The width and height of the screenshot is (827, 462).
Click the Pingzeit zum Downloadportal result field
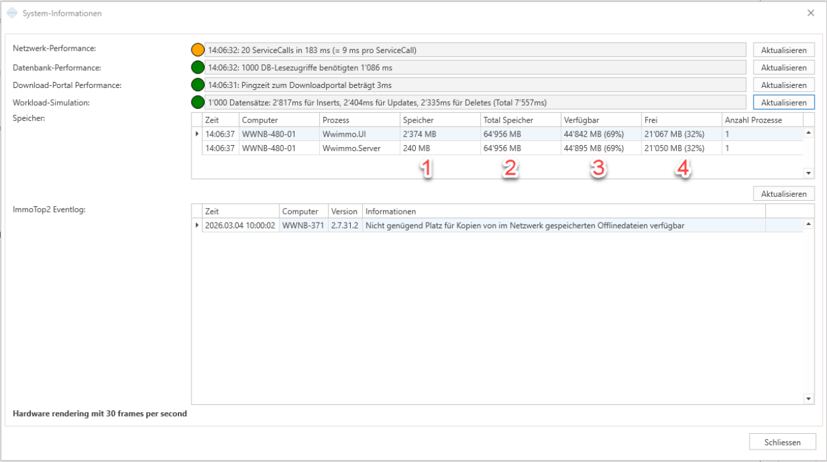point(475,85)
